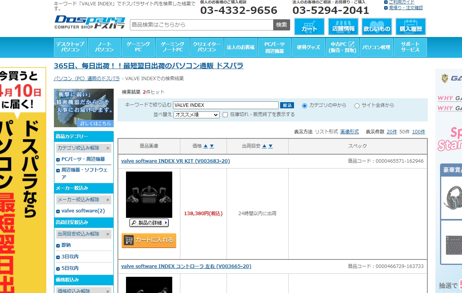This screenshot has height=293, width=462.
Task: Filter shipping by 5日以内
Action: pyautogui.click(x=70, y=268)
